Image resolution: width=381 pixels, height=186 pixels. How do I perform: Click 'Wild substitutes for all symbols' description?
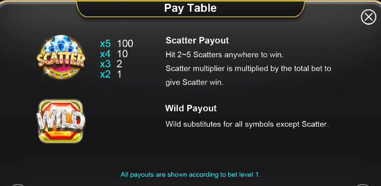coord(247,124)
